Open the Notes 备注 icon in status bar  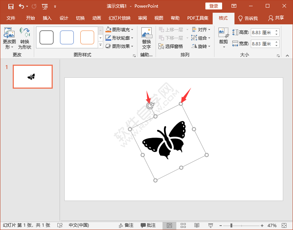(126, 225)
